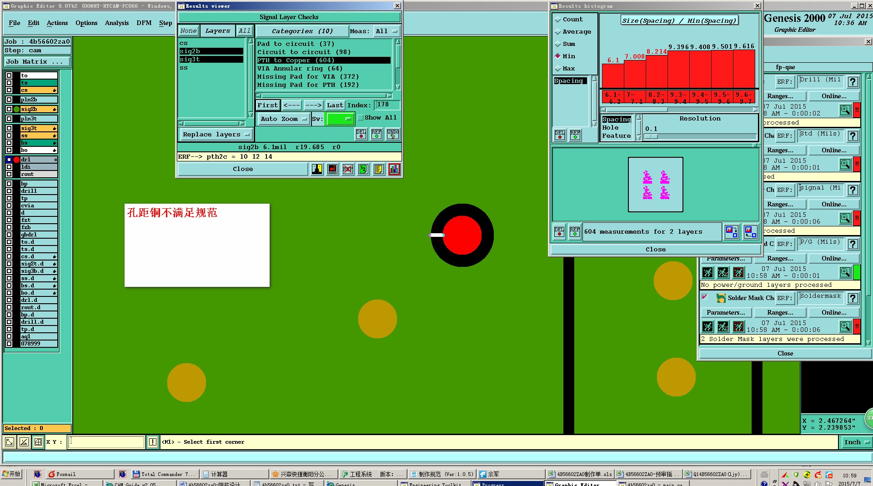Click the UNDO icon in Results viewer
The width and height of the screenshot is (873, 486).
pyautogui.click(x=393, y=134)
